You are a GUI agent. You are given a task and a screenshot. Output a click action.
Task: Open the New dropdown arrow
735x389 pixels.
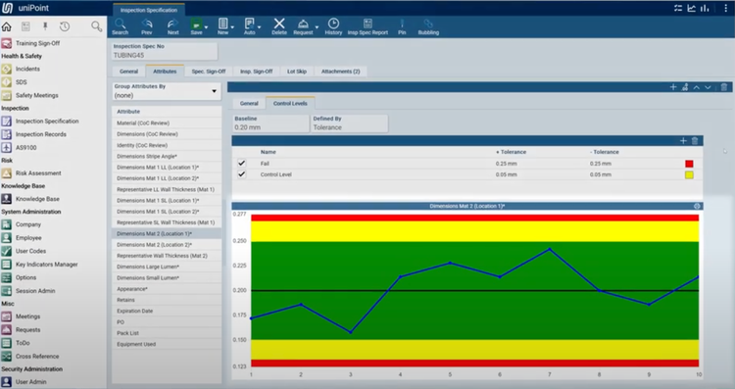[232, 27]
